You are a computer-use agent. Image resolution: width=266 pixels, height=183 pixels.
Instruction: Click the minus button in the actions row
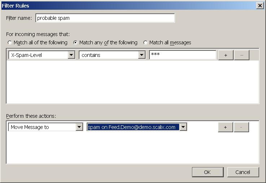coord(241,127)
